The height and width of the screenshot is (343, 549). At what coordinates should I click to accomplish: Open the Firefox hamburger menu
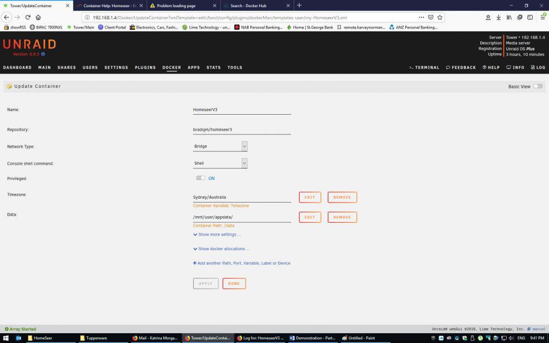click(543, 17)
